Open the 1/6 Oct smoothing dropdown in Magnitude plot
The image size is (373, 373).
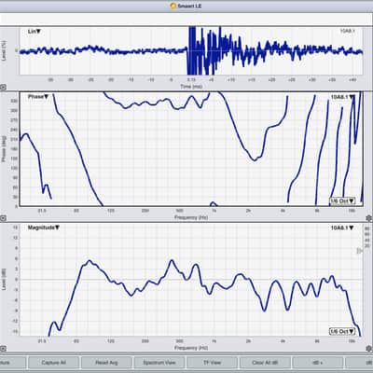click(342, 331)
